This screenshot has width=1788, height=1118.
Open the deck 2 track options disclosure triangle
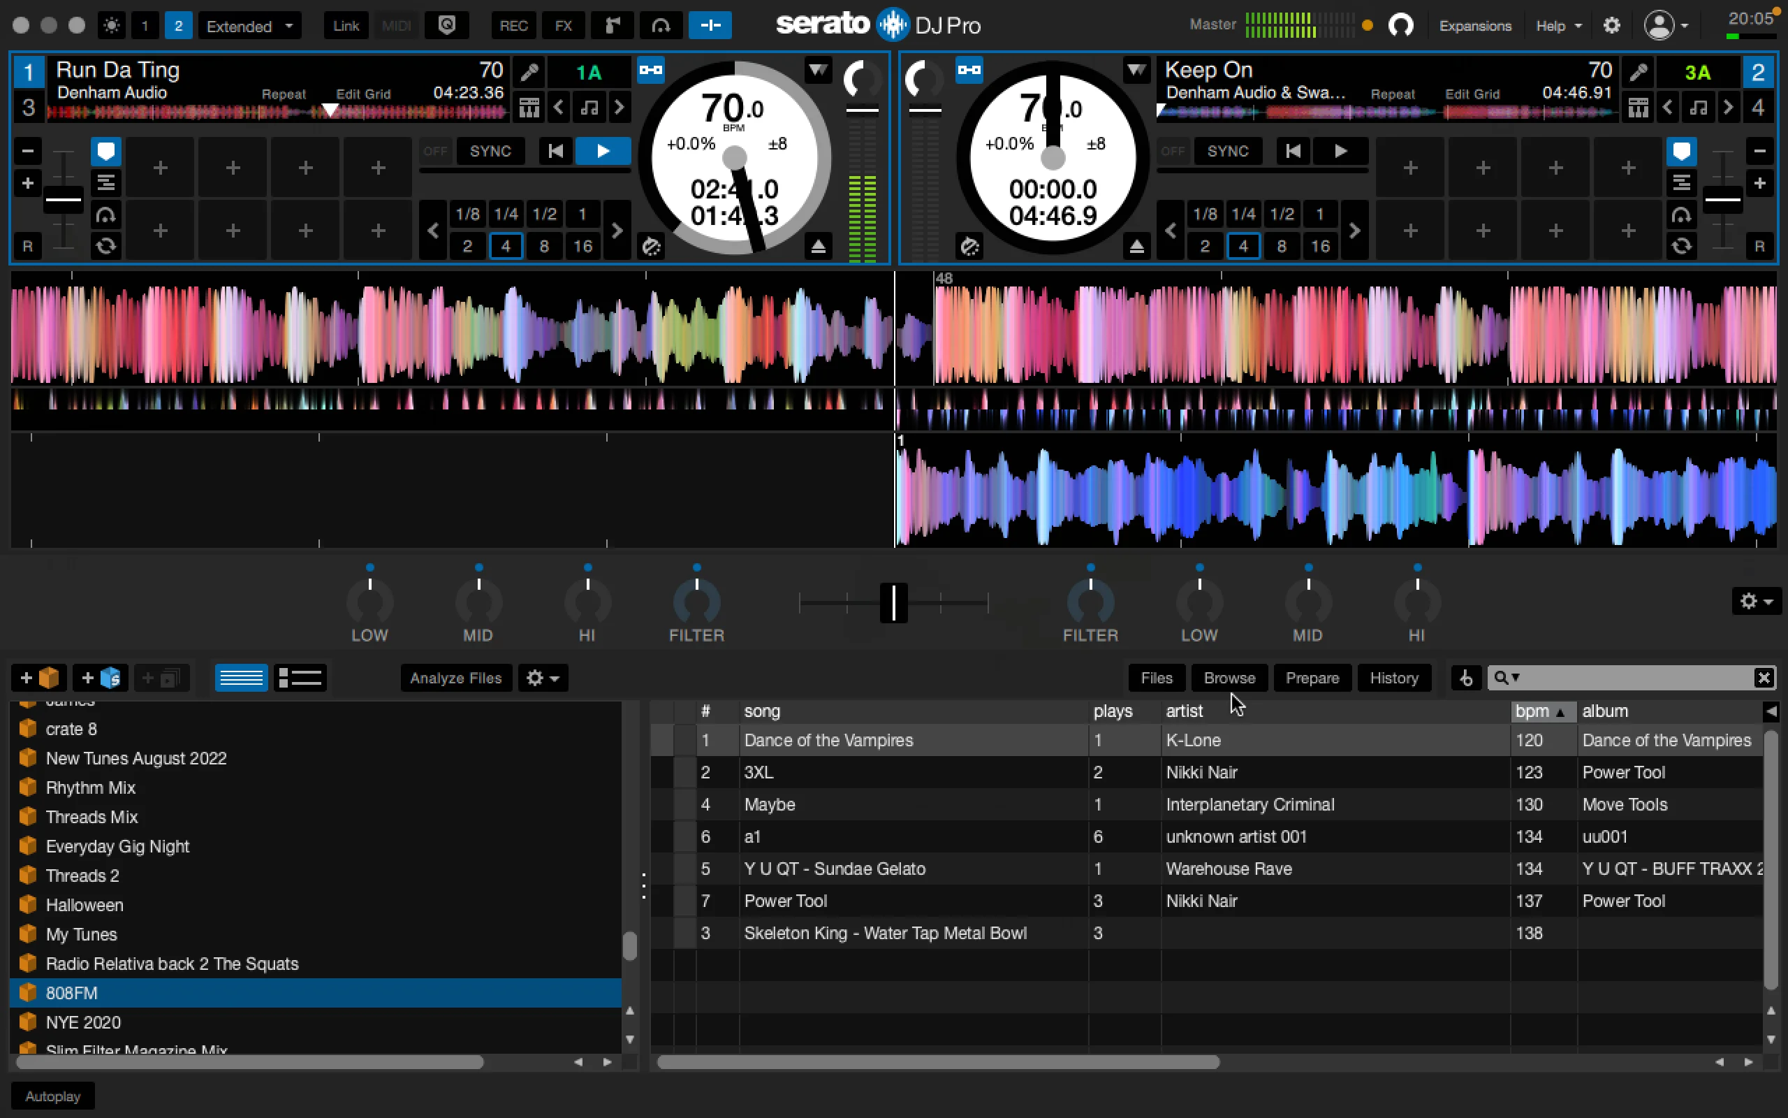tap(1136, 69)
